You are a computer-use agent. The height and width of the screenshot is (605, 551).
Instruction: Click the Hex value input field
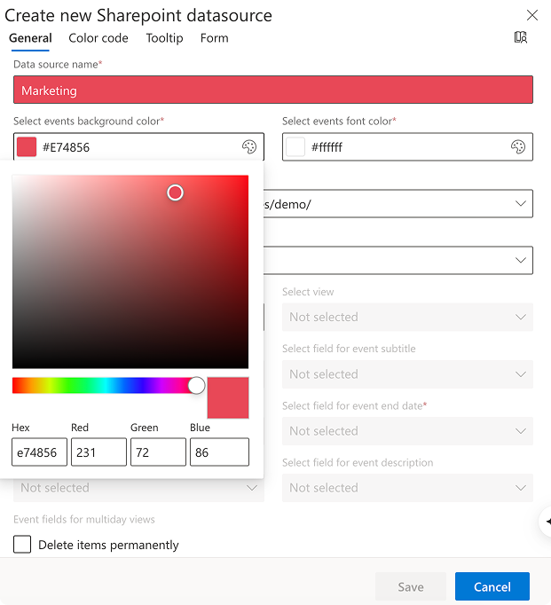pyautogui.click(x=39, y=452)
